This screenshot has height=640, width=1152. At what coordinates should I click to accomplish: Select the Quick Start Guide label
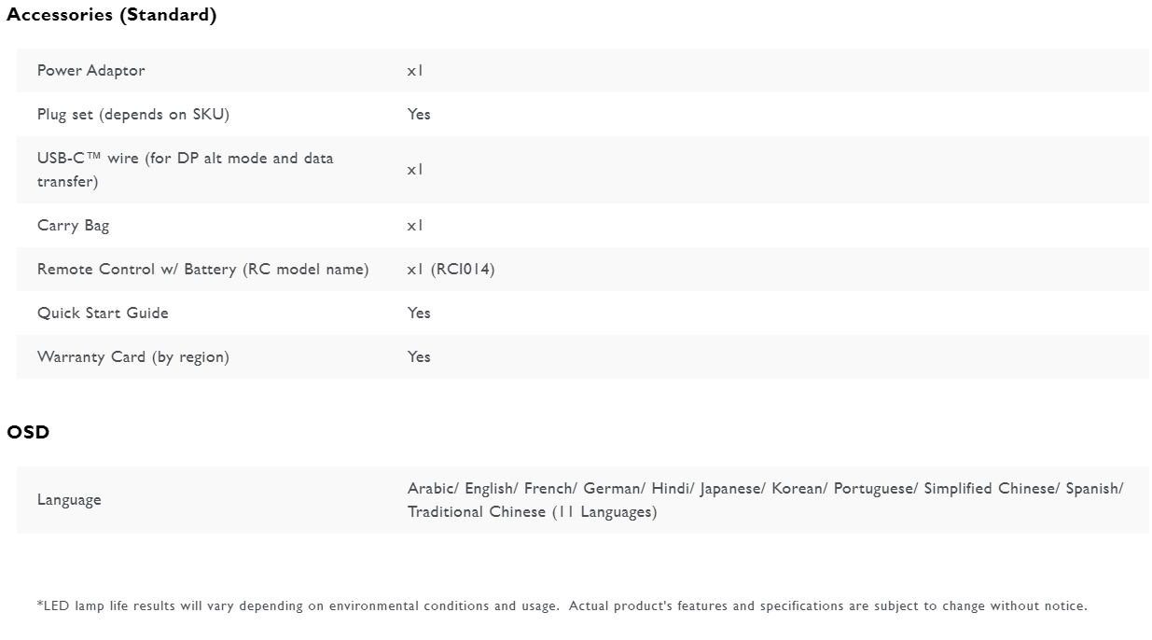pyautogui.click(x=103, y=313)
